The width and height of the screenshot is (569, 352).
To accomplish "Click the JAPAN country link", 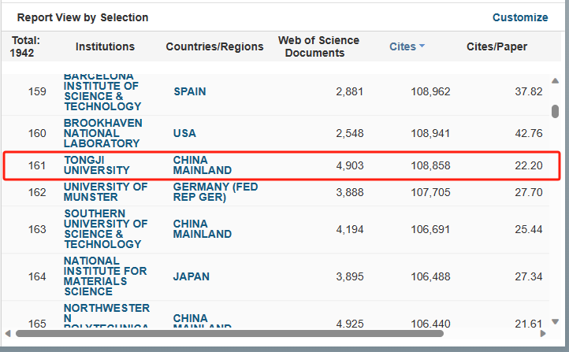I will (x=190, y=276).
